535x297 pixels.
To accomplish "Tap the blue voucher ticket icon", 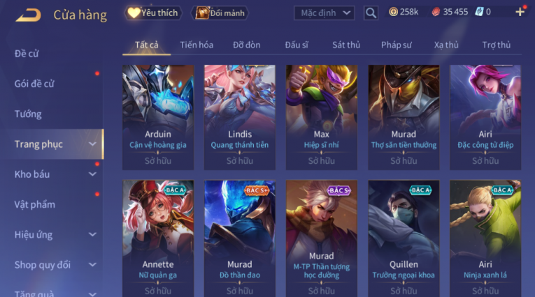I will tap(479, 13).
